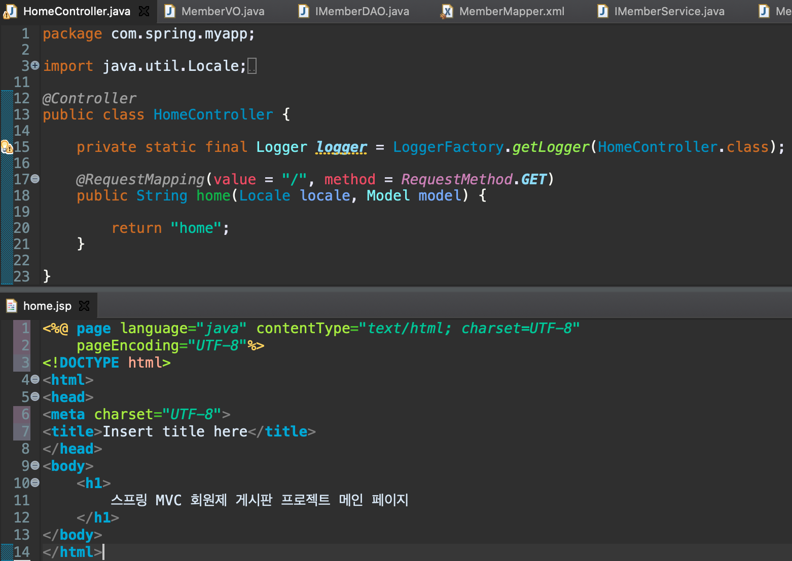Click the Java warning icon on HomeController.java tab
Image resolution: width=792 pixels, height=561 pixels.
point(10,12)
